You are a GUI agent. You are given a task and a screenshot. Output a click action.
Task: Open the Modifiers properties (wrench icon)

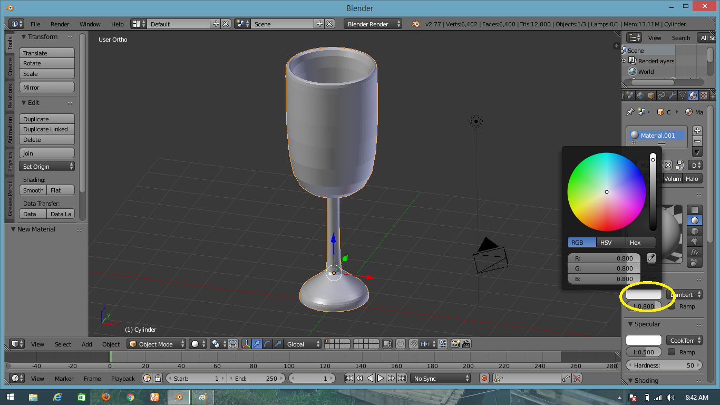(x=673, y=95)
